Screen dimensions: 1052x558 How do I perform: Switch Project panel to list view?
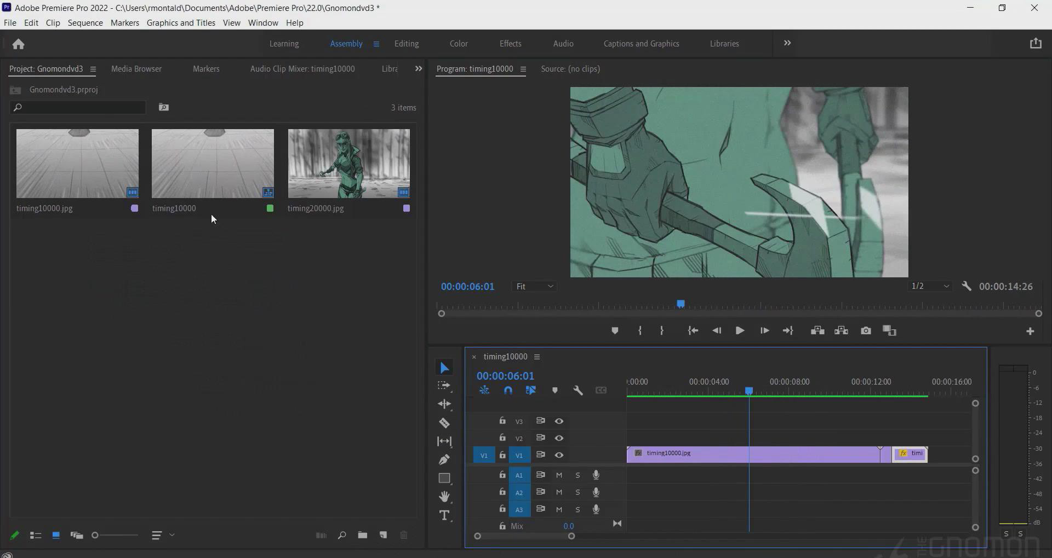point(36,536)
